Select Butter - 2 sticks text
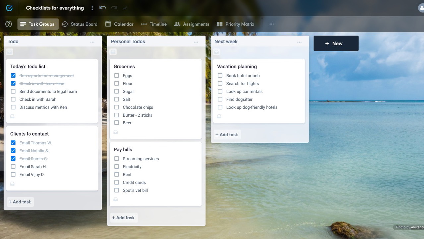The image size is (424, 239). pos(137,115)
